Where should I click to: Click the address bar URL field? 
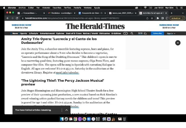(83, 18)
